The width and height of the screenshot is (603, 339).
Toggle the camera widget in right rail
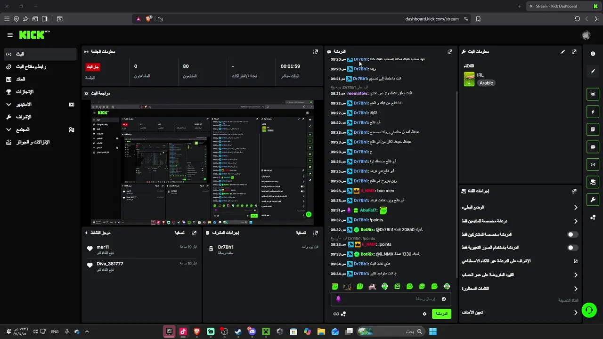593,182
